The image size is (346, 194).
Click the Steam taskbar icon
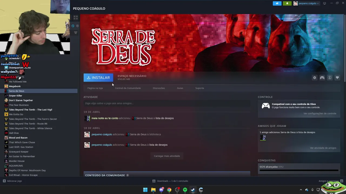coord(193,190)
